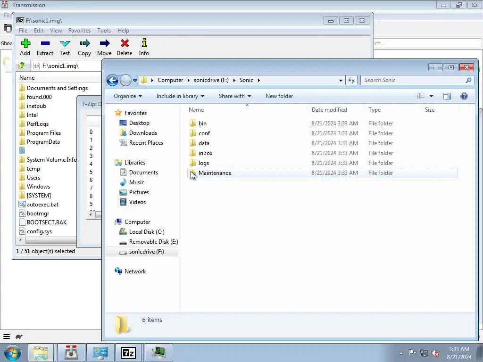
Task: Open Downloads in Favorites
Action: [143, 132]
